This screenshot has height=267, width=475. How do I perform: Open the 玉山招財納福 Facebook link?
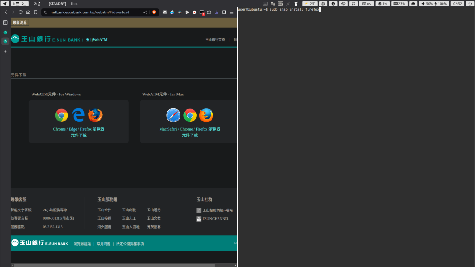click(x=215, y=210)
